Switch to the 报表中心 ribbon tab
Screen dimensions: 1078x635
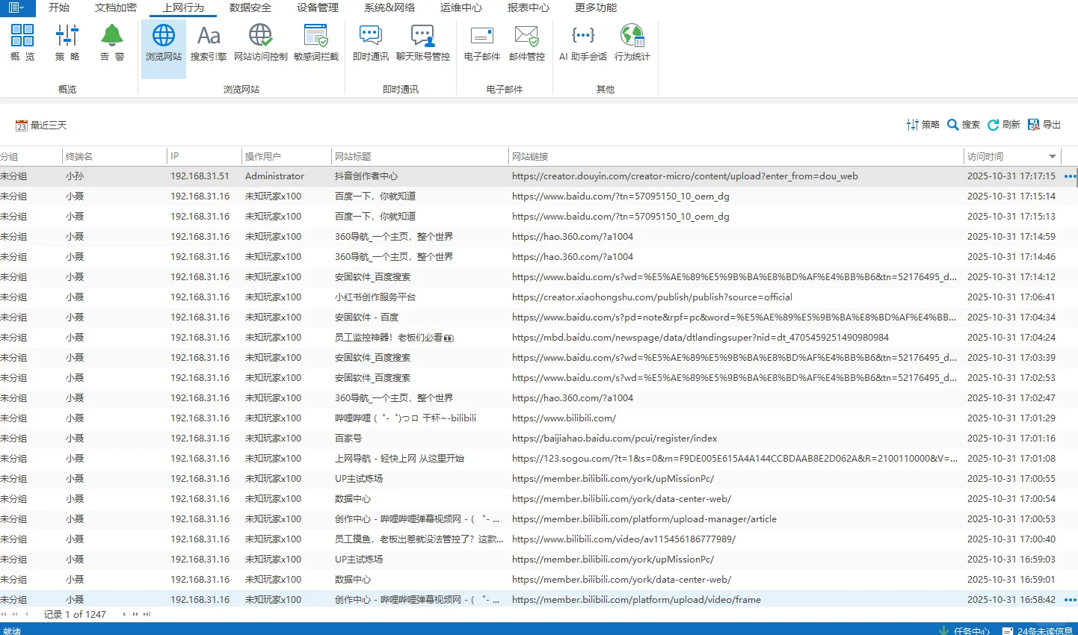click(x=529, y=7)
